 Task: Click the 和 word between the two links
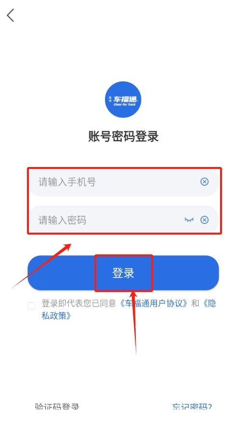coord(195,304)
